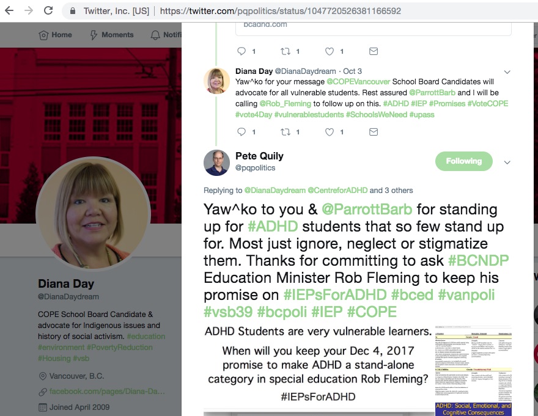
Task: Open Pete Quily's profile avatar
Action: pos(216,162)
